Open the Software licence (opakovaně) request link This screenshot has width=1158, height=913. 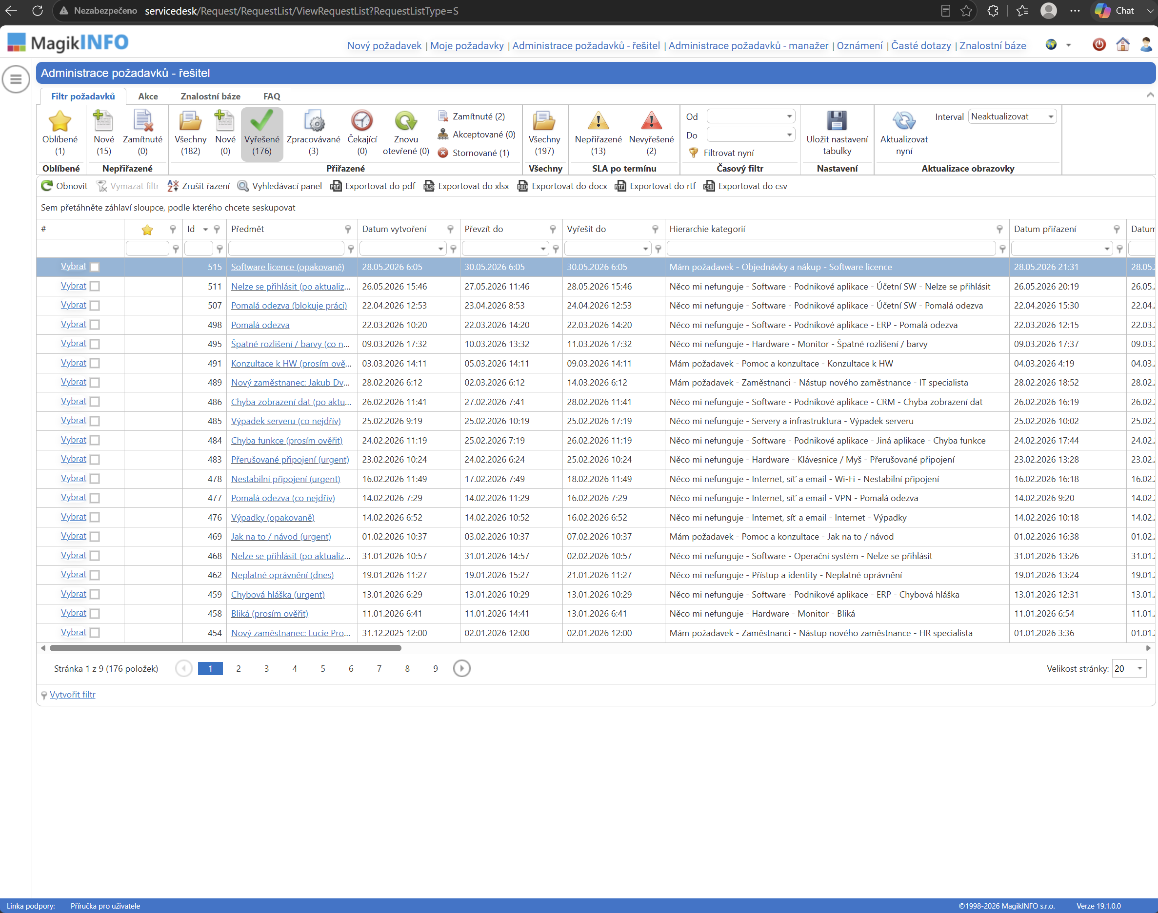288,267
